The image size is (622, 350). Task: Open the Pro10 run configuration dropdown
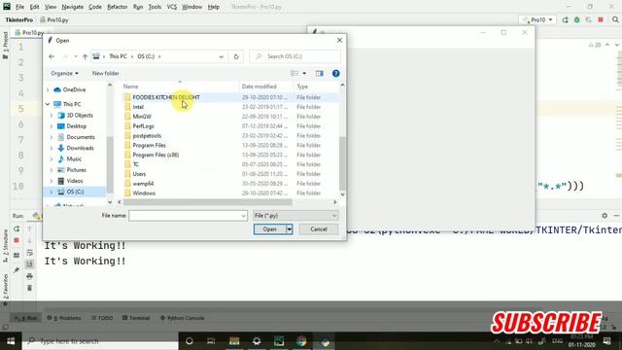[x=537, y=19]
